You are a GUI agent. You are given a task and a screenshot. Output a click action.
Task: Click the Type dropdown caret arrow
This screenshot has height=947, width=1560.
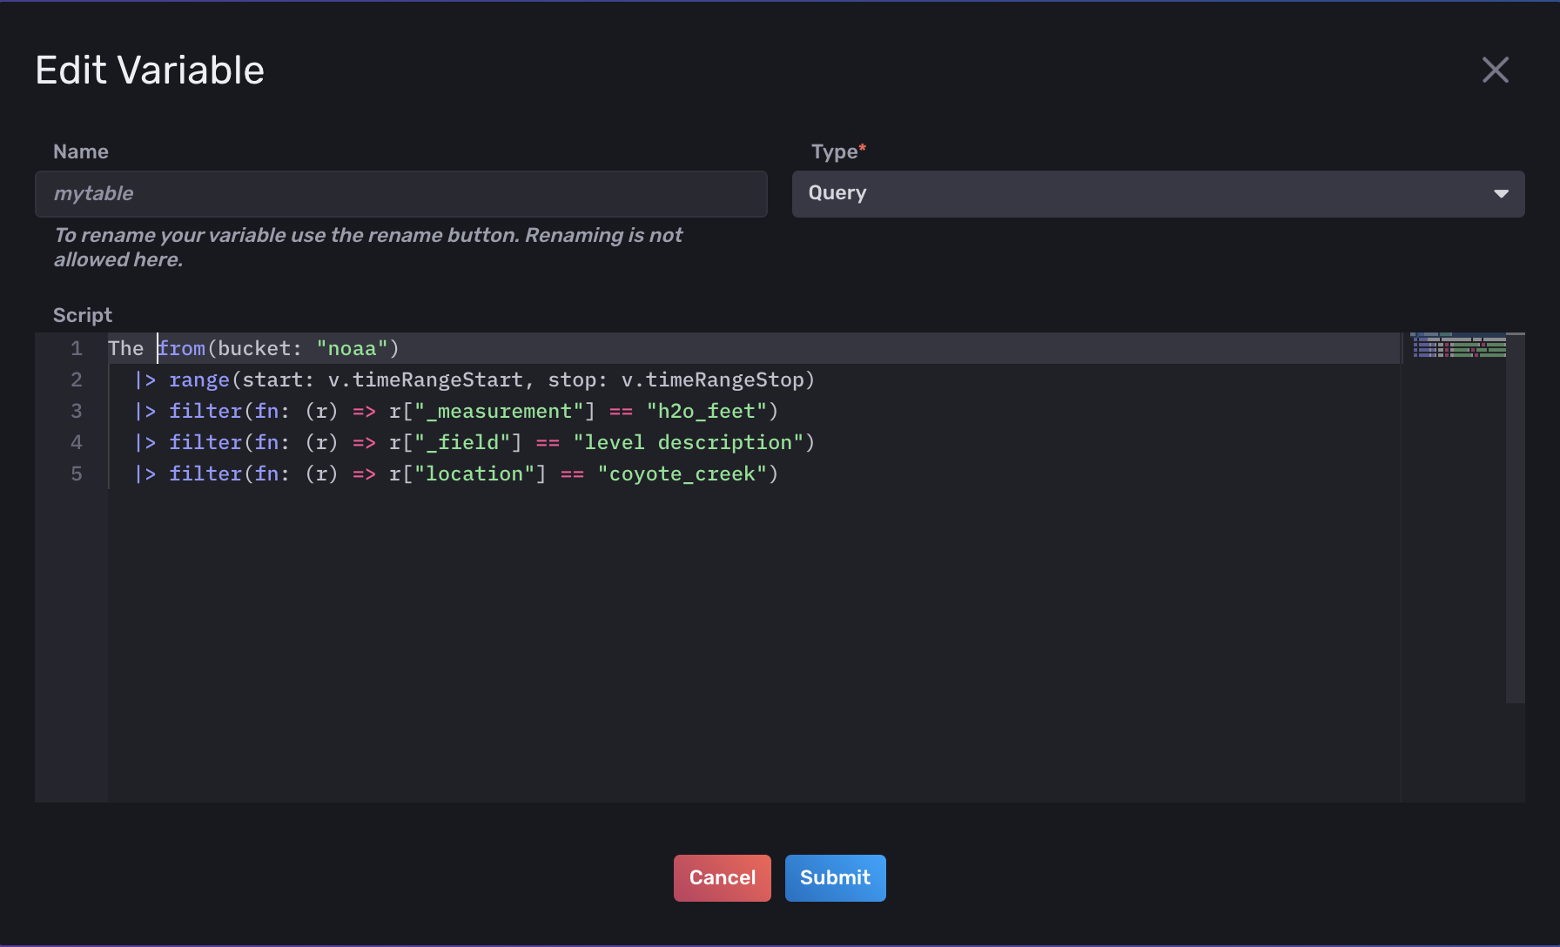click(1501, 193)
